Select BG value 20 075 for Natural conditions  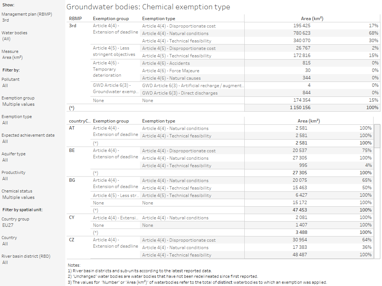(x=300, y=180)
